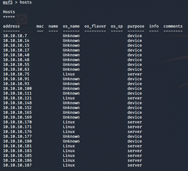Click the address column header
This screenshot has height=171, width=188.
[11, 26]
